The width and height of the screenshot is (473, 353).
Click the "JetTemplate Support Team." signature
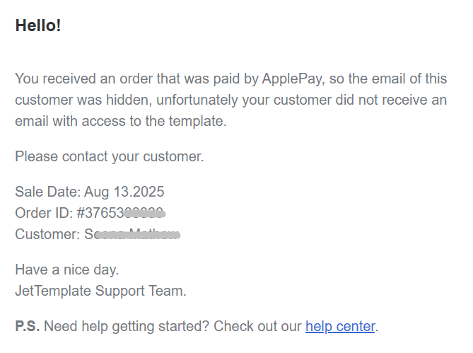point(100,291)
